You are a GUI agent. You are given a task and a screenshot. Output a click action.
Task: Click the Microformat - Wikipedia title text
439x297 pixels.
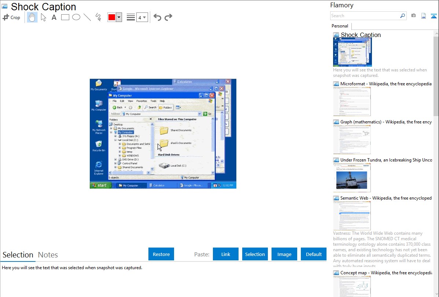386,84
